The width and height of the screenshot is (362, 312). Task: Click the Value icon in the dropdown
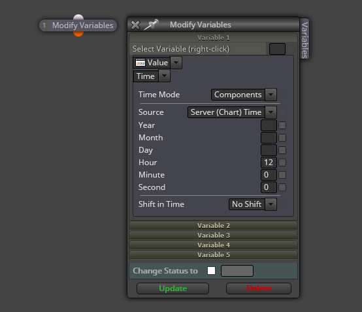pyautogui.click(x=140, y=63)
